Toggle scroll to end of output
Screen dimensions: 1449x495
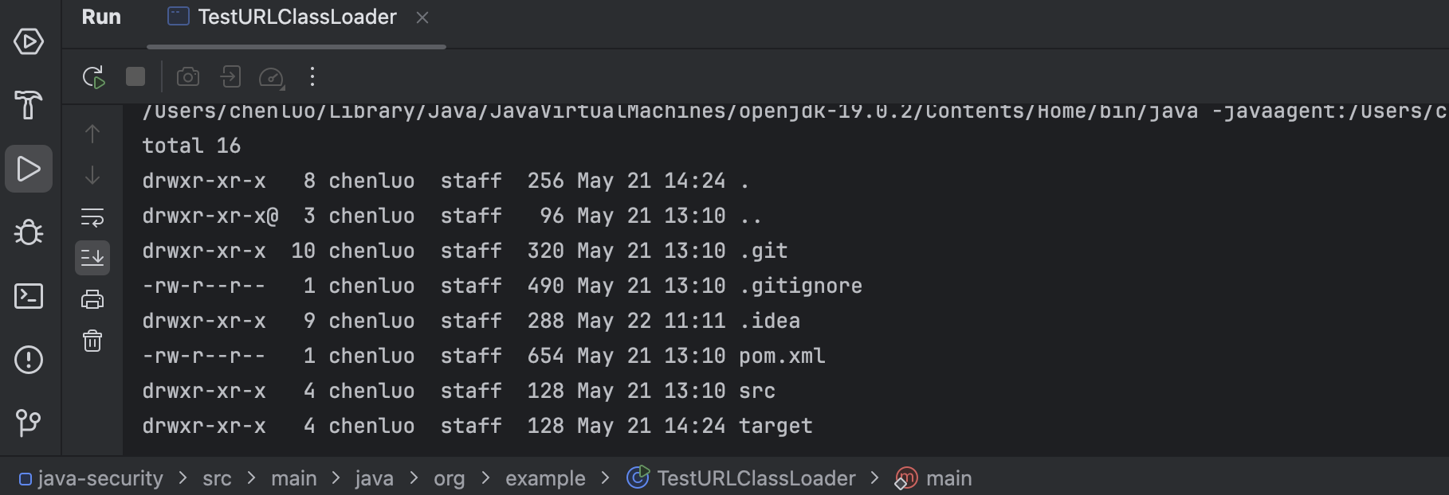[92, 258]
